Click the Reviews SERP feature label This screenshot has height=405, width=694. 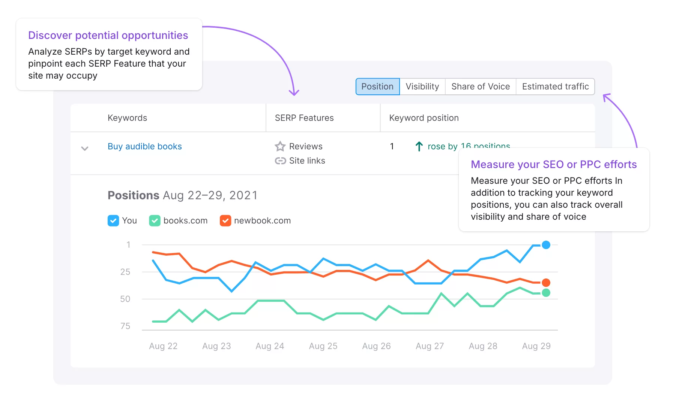(x=306, y=146)
